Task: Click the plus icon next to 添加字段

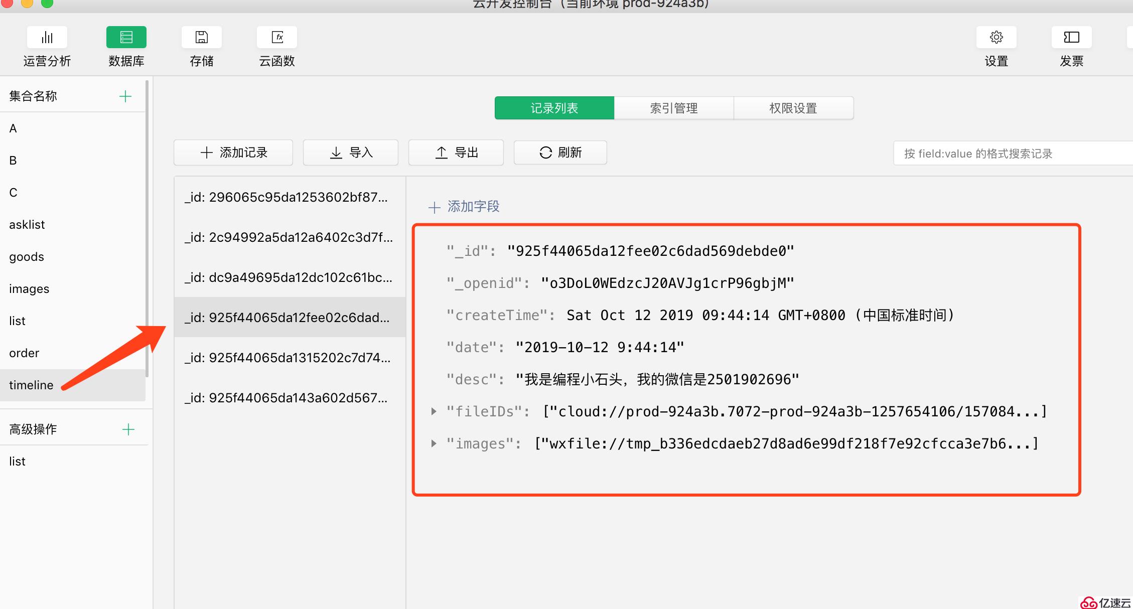Action: pos(435,207)
